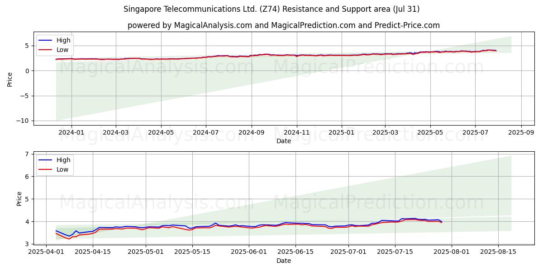Click the '2025-08-15' tick label in bottom chart

(x=498, y=252)
